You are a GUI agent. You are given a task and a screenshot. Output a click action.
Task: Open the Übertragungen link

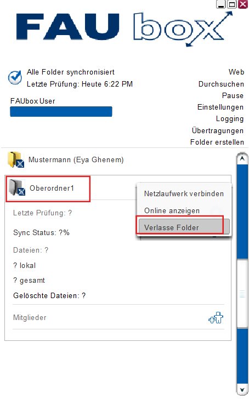point(218,130)
